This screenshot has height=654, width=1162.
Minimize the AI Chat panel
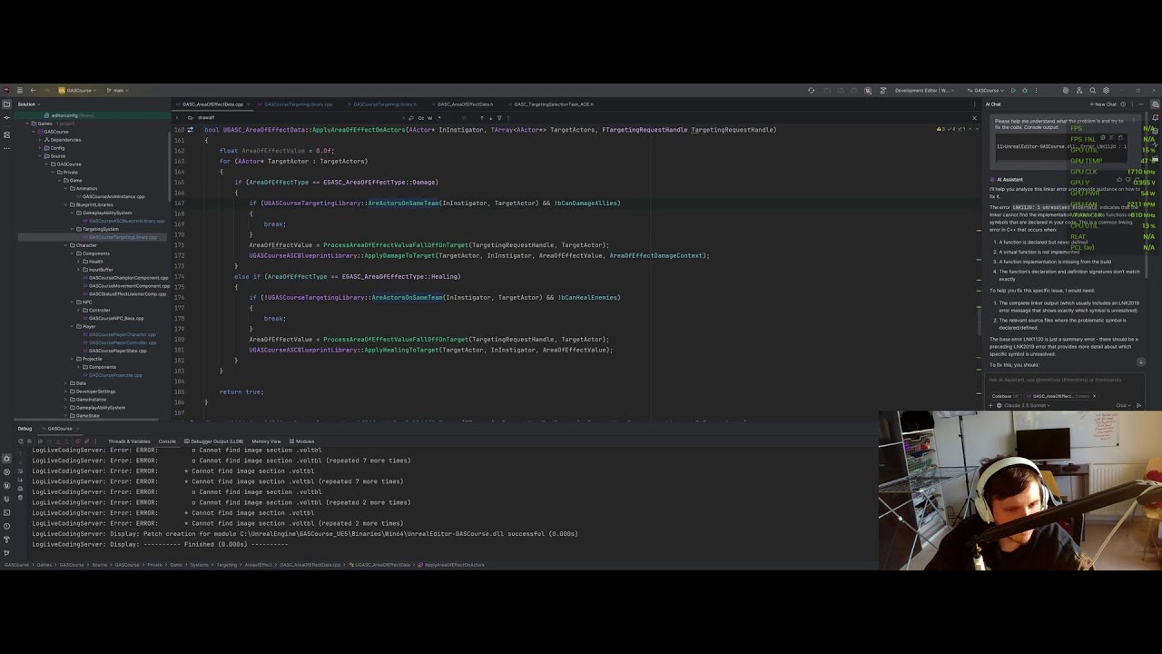tap(1141, 104)
